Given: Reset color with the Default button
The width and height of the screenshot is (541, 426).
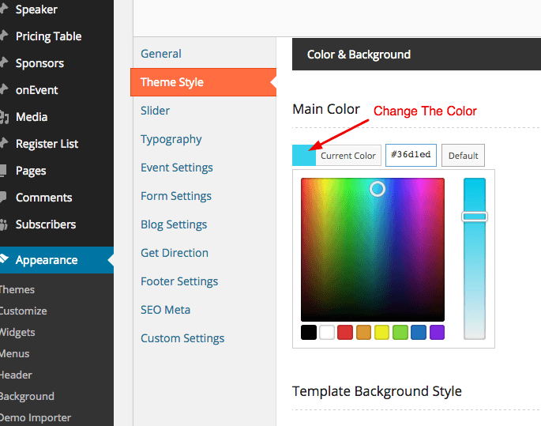Looking at the screenshot, I should pos(463,156).
